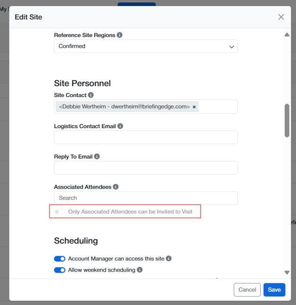Image resolution: width=296 pixels, height=305 pixels.
Task: Turn off Allow weekend scheduling switch
Action: [x=60, y=270]
